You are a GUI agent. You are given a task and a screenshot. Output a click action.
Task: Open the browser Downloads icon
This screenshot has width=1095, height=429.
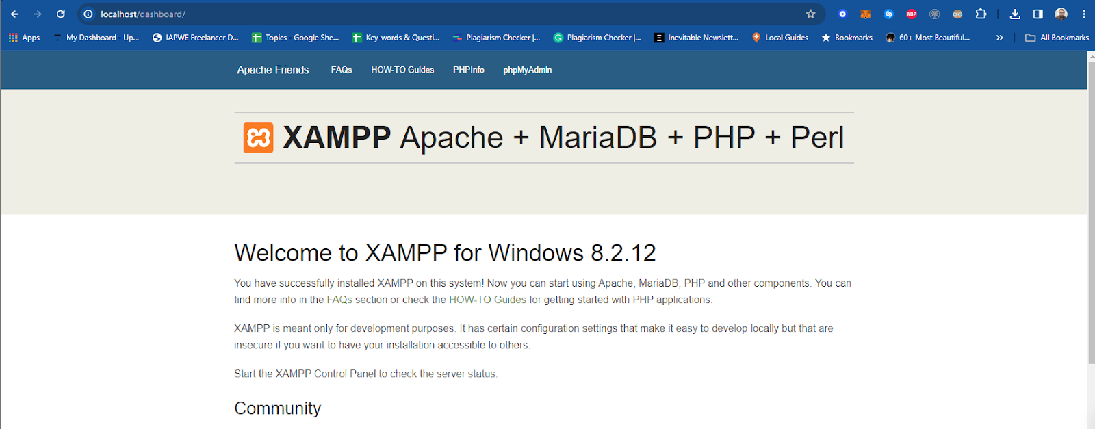[1015, 14]
